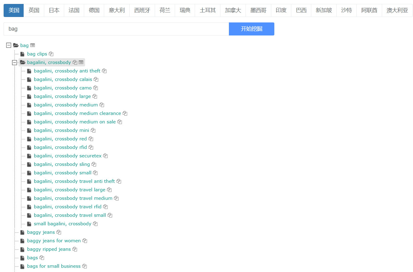The width and height of the screenshot is (413, 272).
Task: Select the 加拿大 tab
Action: 233,10
